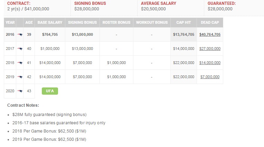The width and height of the screenshot is (264, 147).
Task: Click the DEAD CAP column header
Action: point(210,23)
